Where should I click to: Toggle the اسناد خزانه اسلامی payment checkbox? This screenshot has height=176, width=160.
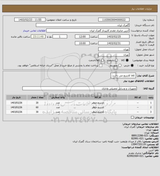click(101, 65)
